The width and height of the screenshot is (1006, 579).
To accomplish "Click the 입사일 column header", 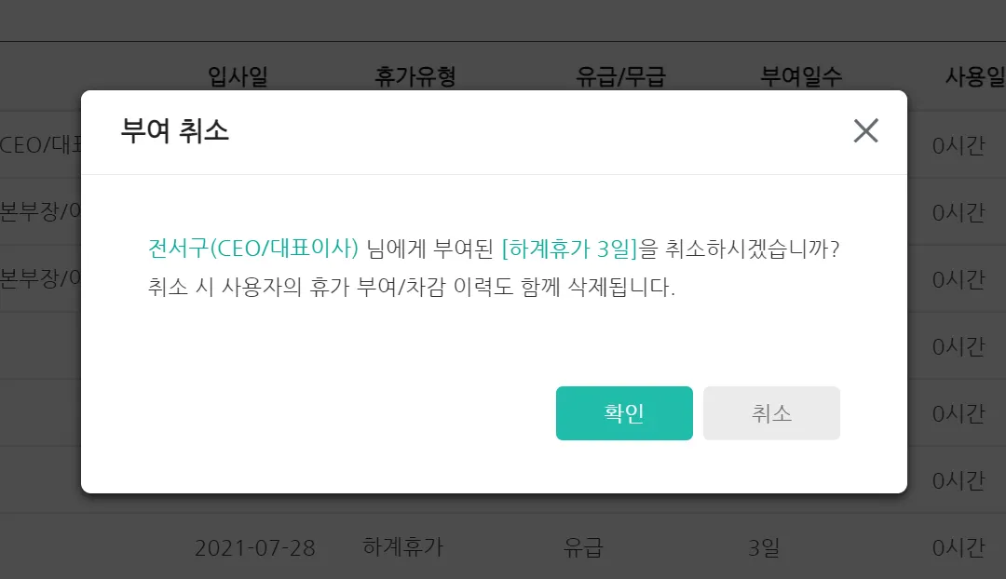I will click(238, 76).
